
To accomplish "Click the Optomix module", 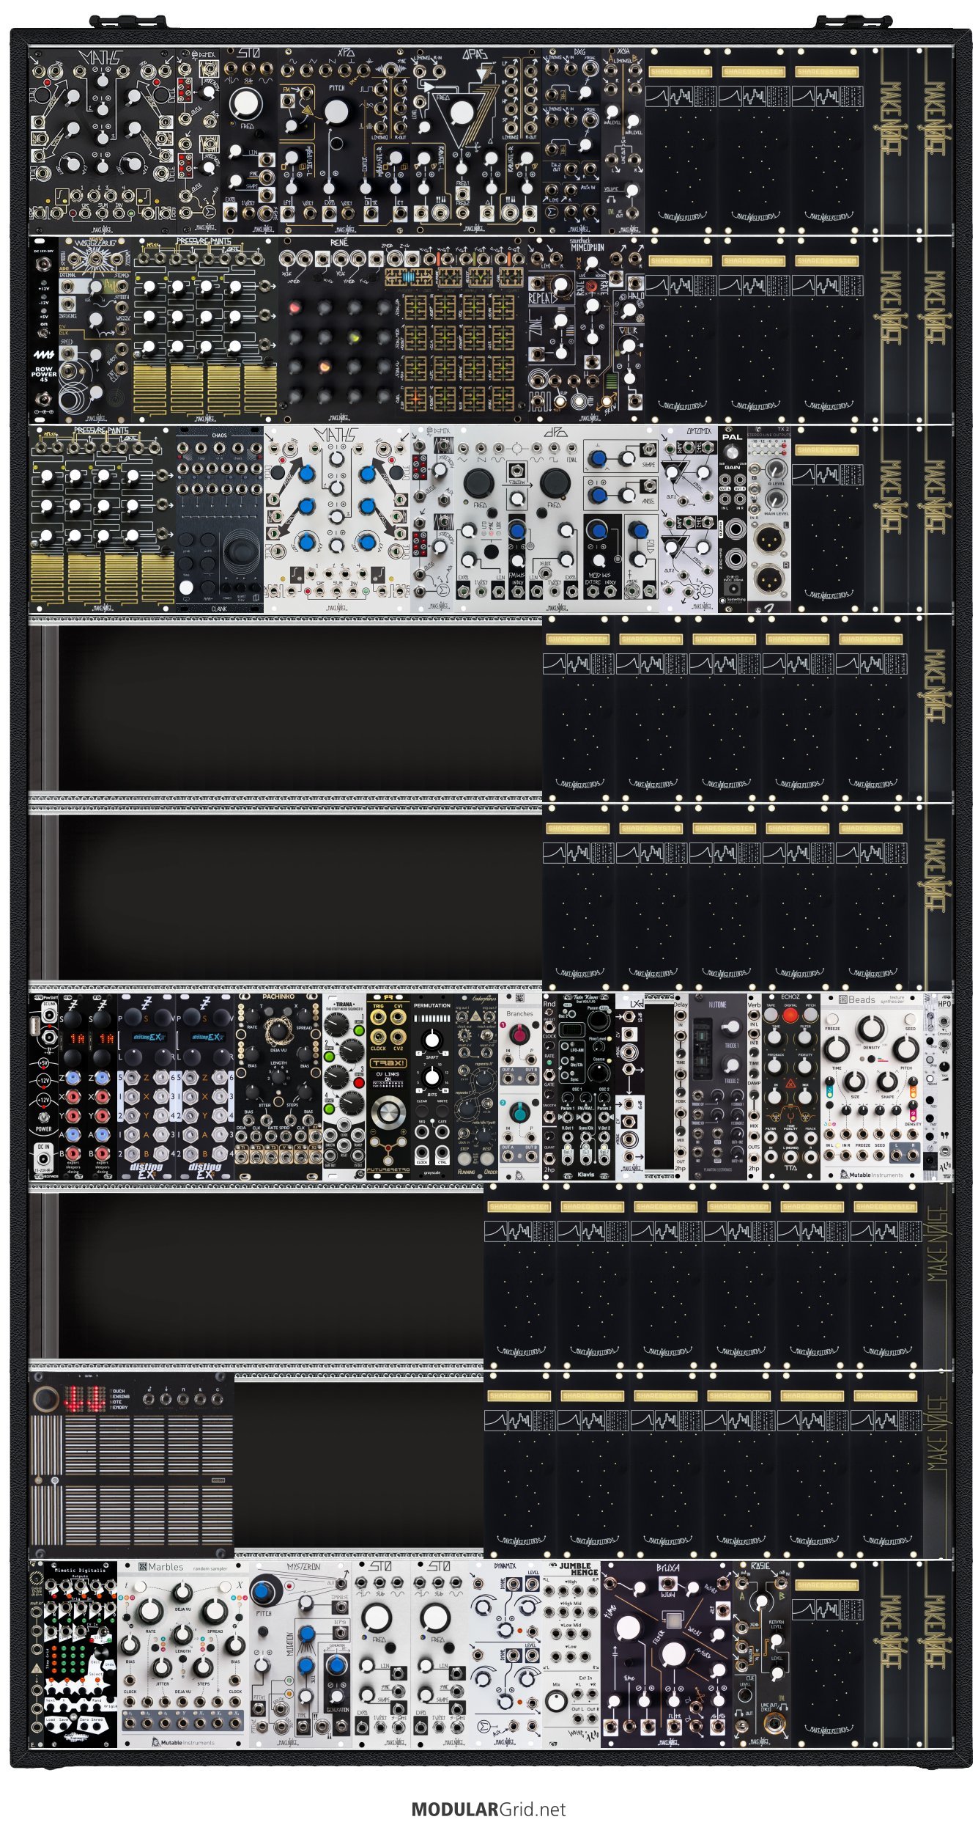I will tap(689, 519).
